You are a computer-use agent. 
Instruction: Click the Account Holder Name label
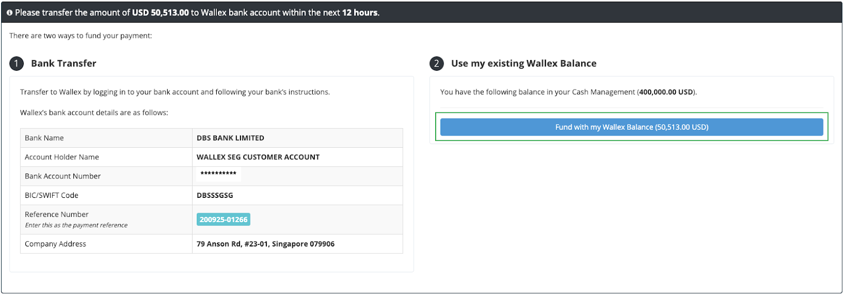(62, 157)
